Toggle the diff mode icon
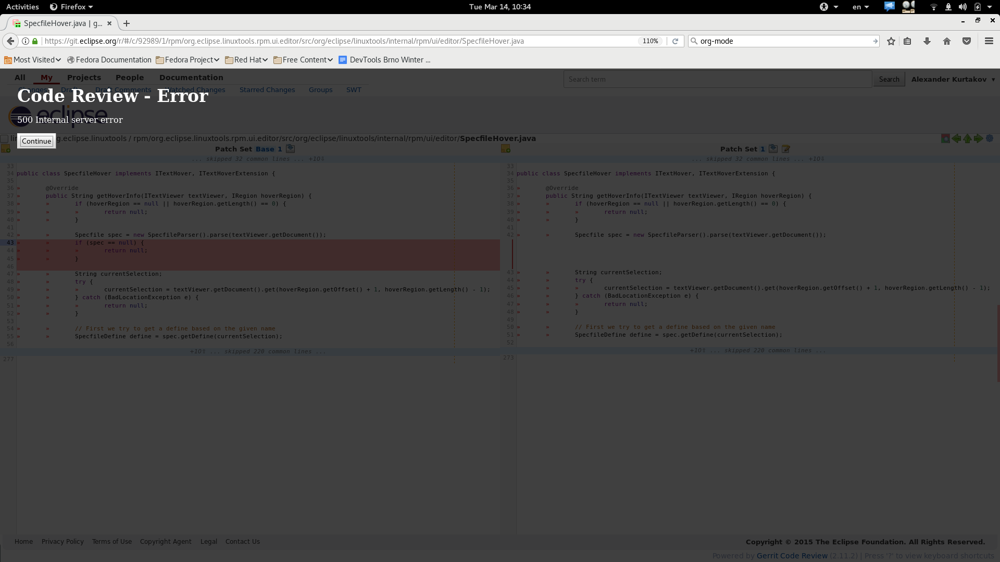 [945, 138]
